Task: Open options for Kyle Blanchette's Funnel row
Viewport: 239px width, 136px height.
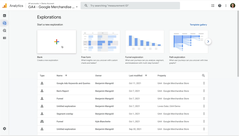Action: pos(204,121)
